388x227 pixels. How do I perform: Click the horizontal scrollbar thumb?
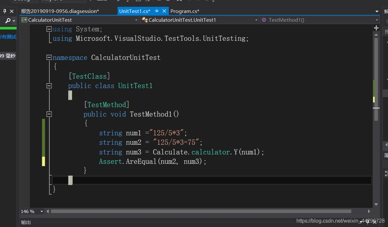pos(201,211)
